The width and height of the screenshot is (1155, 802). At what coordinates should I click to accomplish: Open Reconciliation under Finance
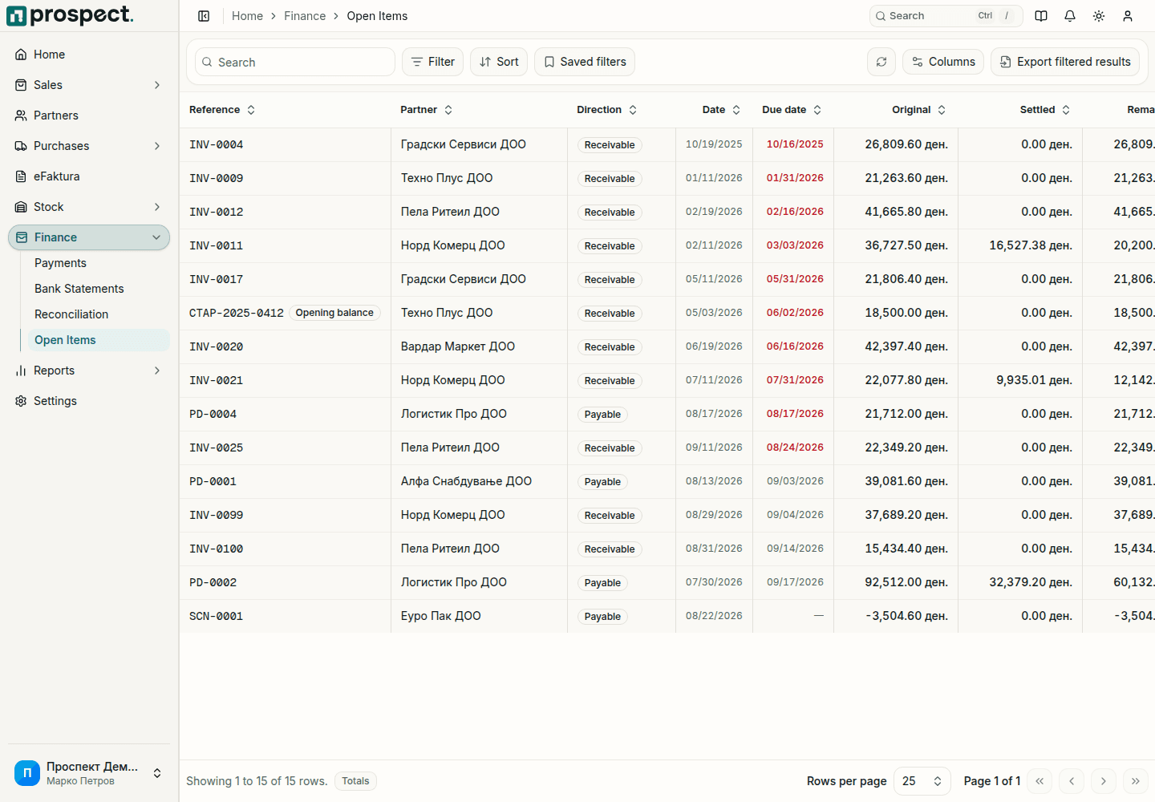[x=99, y=314]
